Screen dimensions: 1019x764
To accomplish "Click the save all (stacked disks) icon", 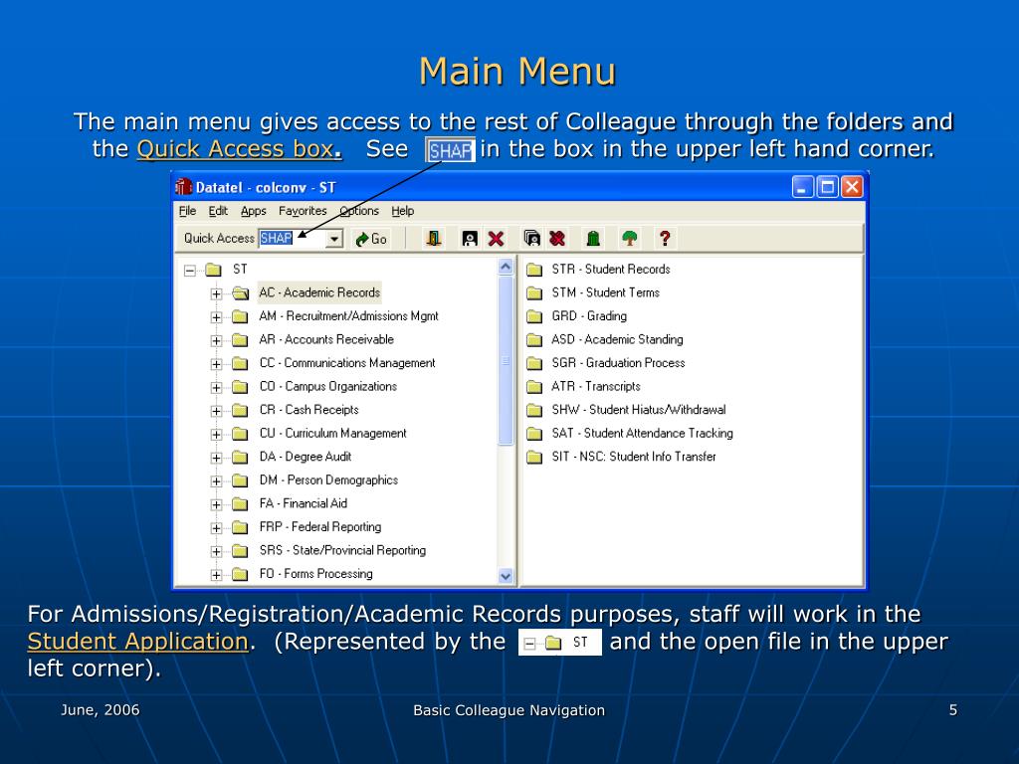I will [532, 239].
